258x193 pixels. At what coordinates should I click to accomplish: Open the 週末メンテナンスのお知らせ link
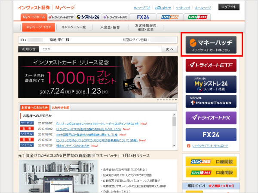click(73, 146)
